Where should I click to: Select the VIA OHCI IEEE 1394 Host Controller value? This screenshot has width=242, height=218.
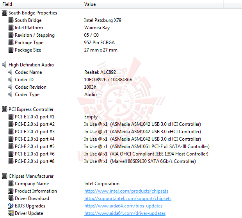click(146, 154)
